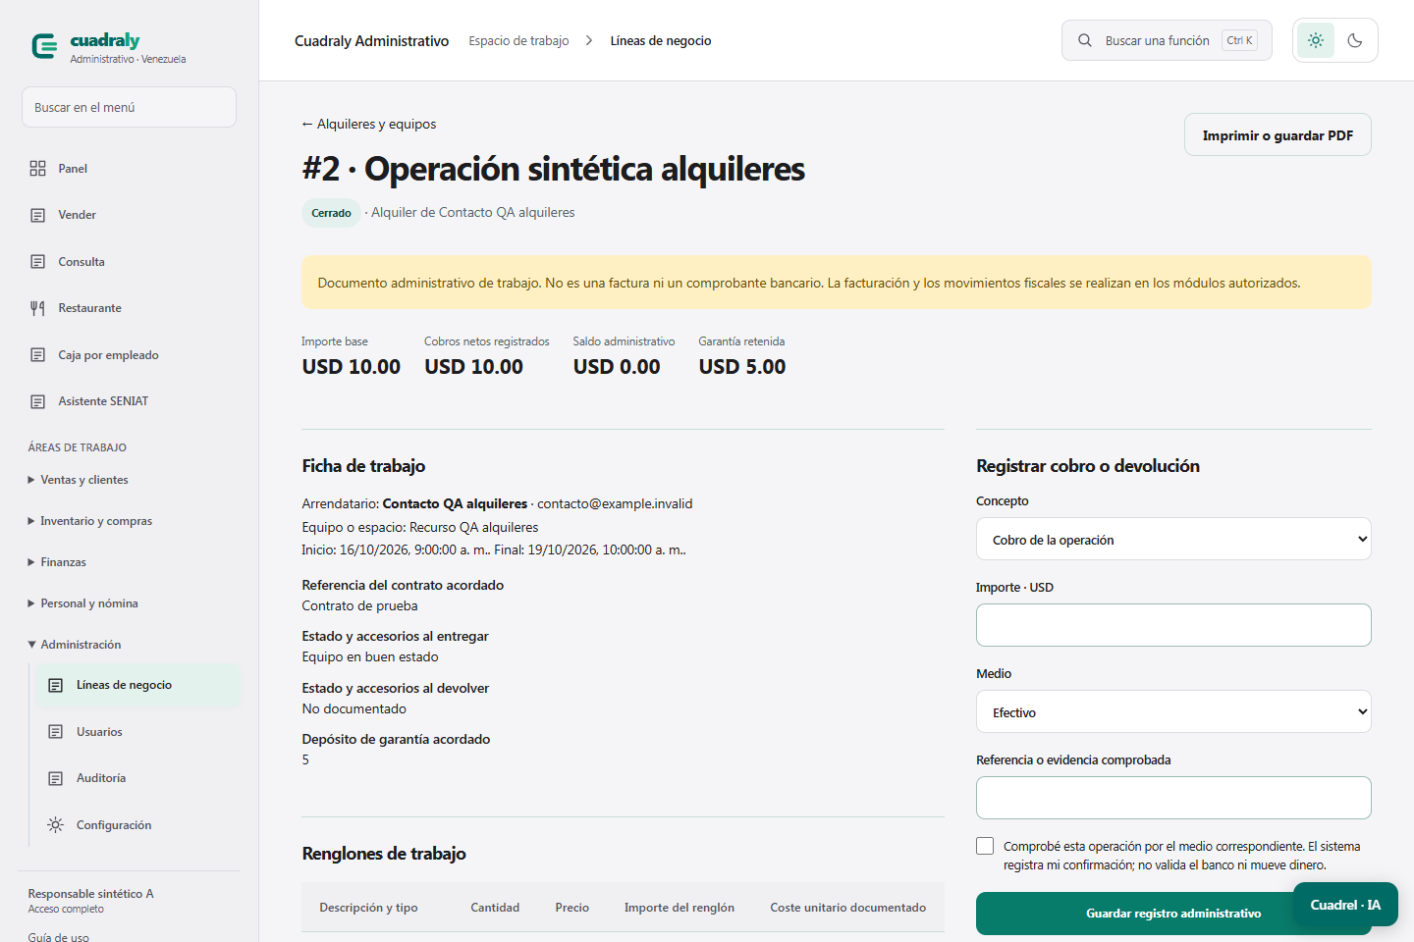Open Usuarios under Administración
Viewport: 1414px width, 942px height.
point(138,732)
